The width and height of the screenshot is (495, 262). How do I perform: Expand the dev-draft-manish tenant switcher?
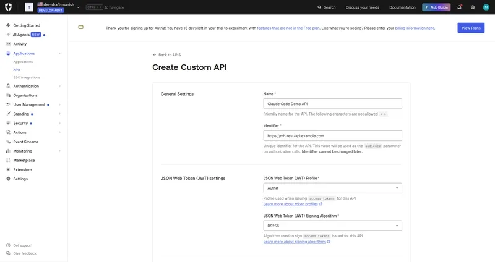tap(78, 7)
